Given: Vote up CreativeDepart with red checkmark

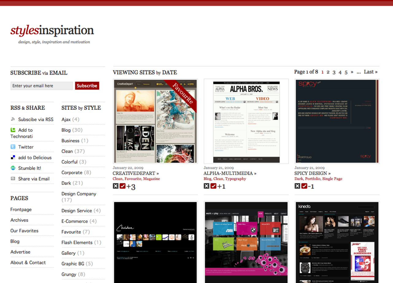Looking at the screenshot, I should click(123, 186).
